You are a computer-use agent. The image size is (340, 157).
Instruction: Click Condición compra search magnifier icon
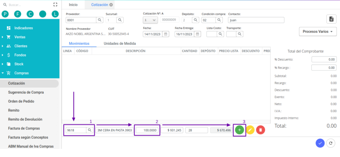point(219,20)
